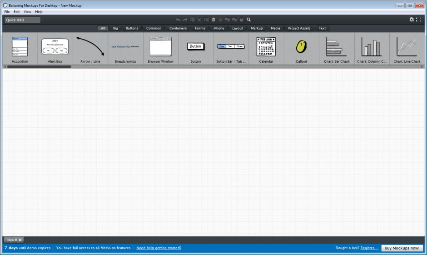
Task: Click the Paste clipboard icon
Action: click(213, 20)
